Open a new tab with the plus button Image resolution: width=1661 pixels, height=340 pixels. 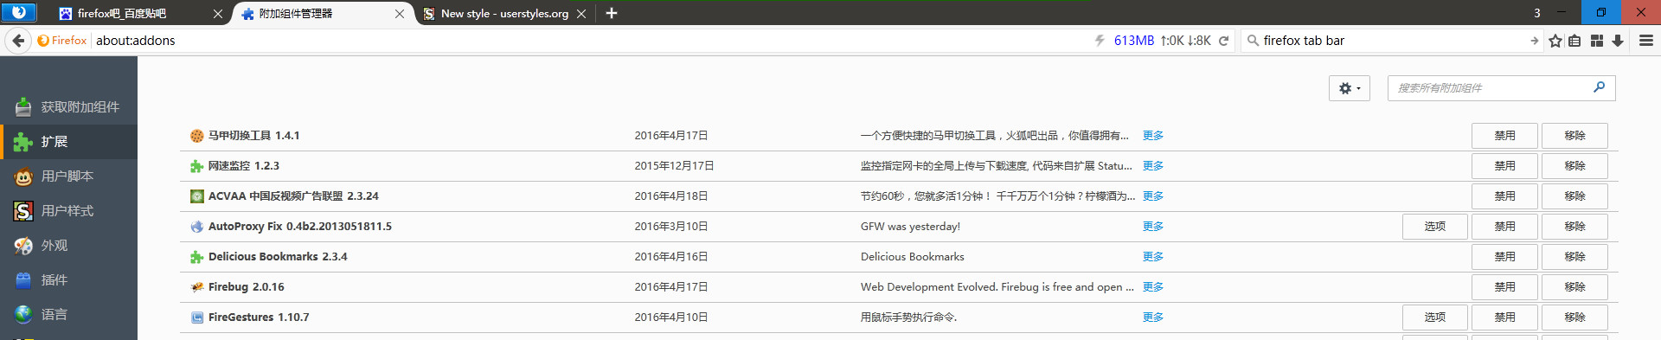pyautogui.click(x=612, y=13)
